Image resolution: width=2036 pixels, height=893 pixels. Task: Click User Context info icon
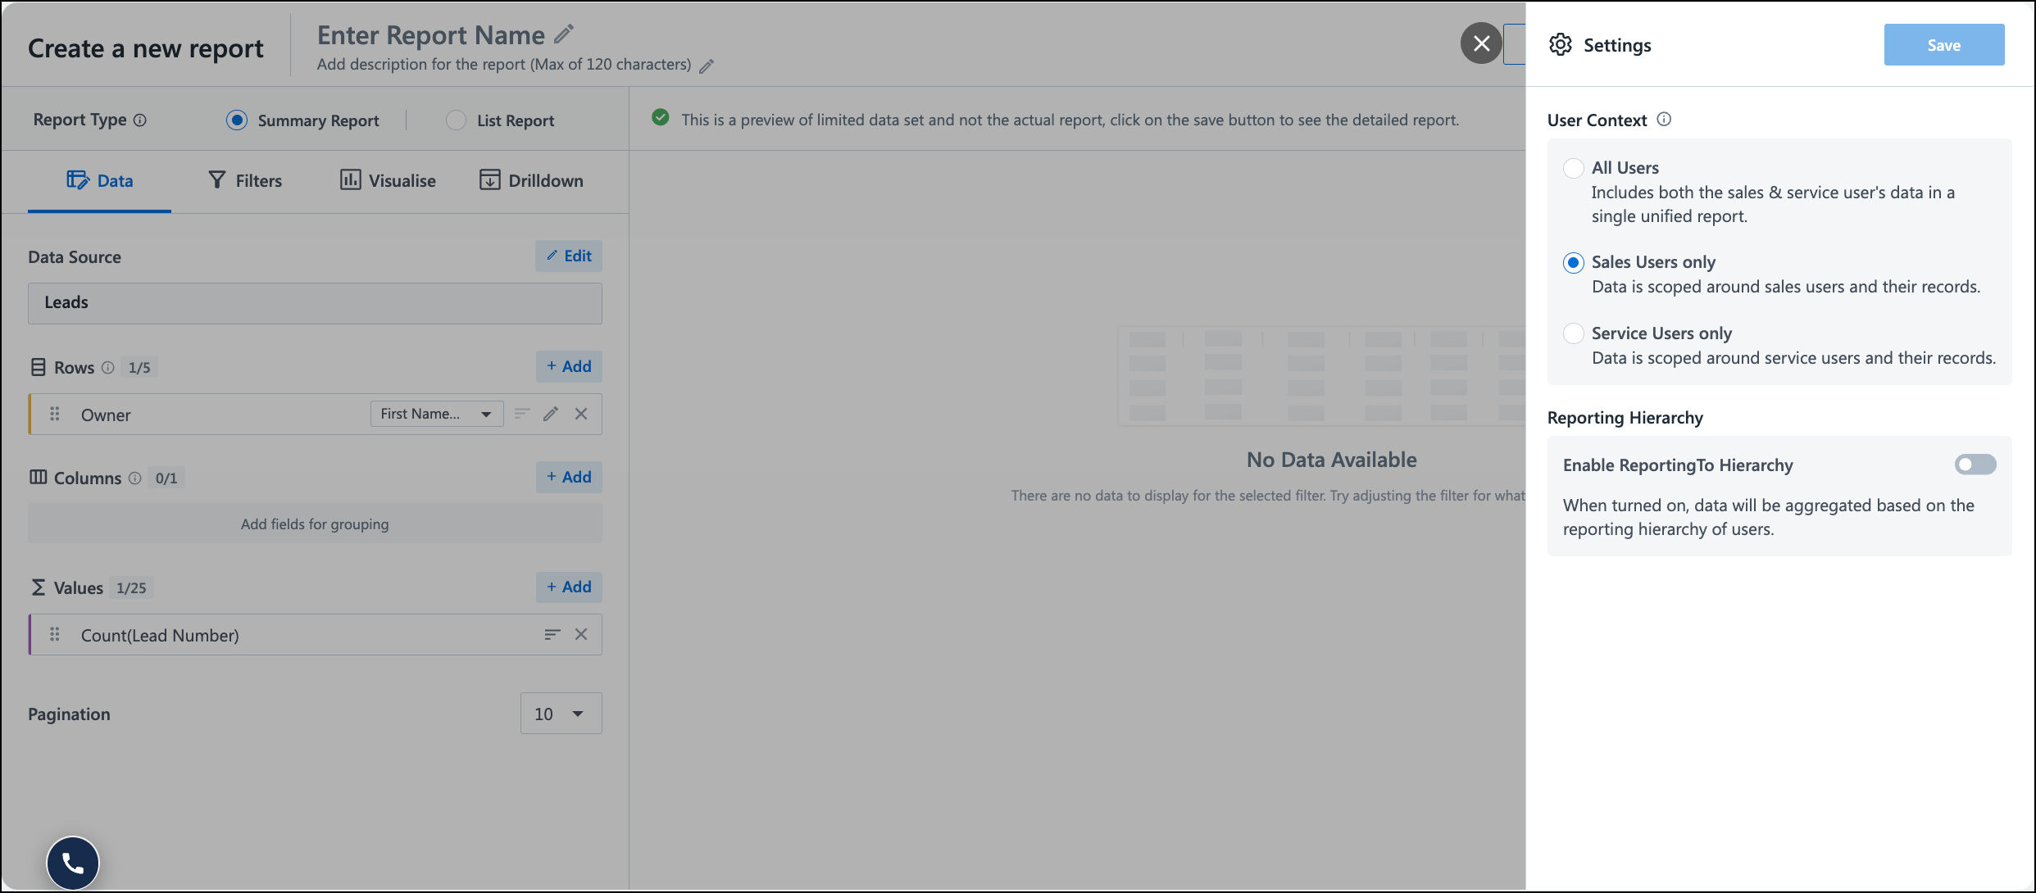coord(1664,120)
